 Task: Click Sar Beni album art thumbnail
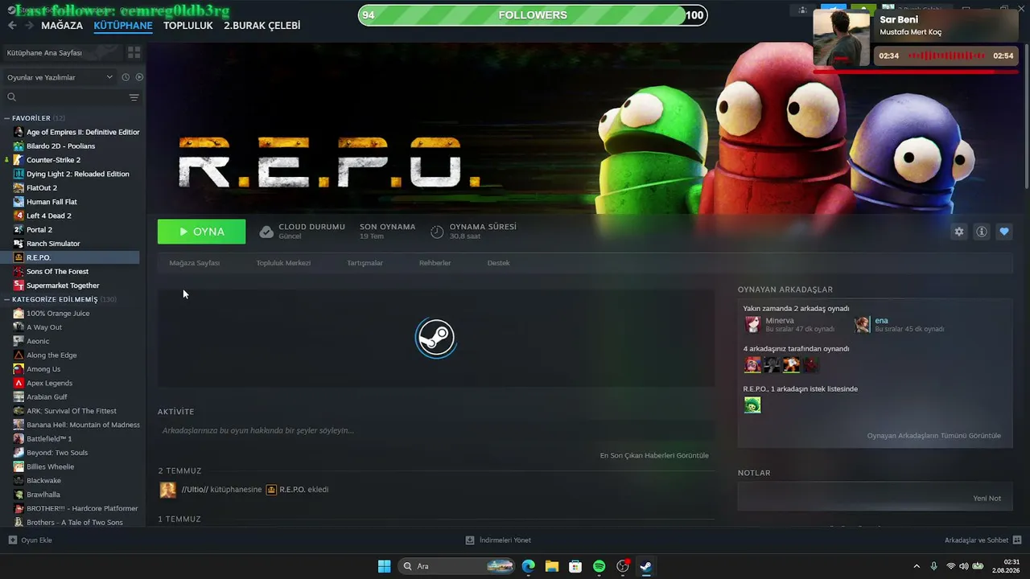click(842, 38)
